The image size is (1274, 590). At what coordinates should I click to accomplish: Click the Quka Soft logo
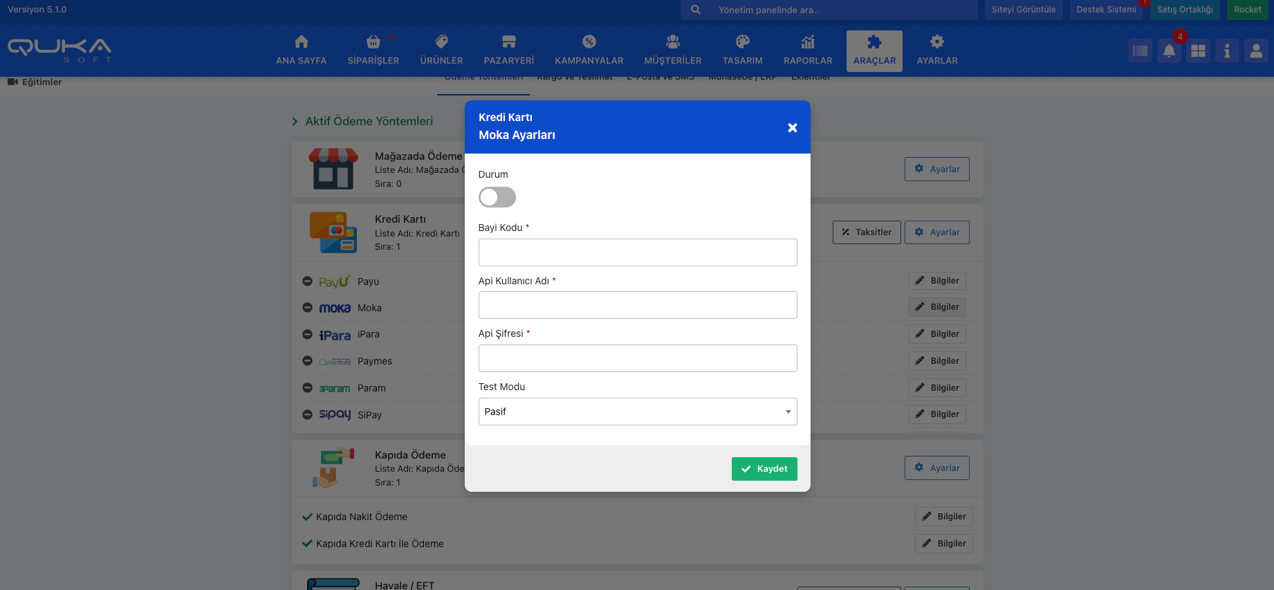(x=59, y=50)
